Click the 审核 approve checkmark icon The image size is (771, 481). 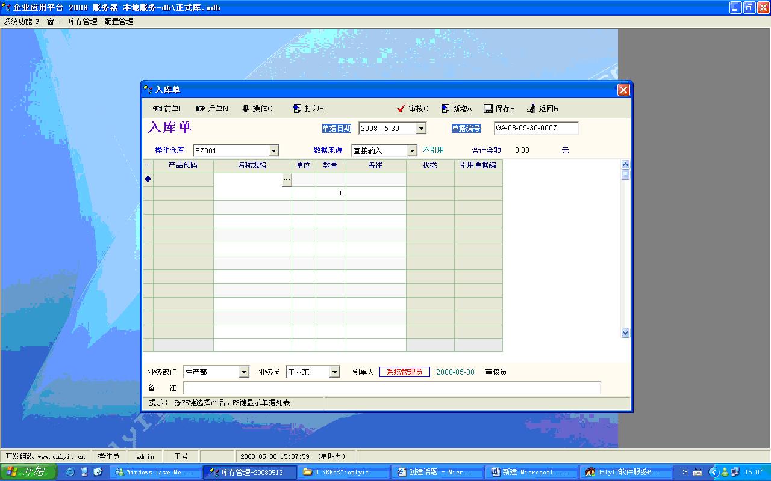pos(402,109)
